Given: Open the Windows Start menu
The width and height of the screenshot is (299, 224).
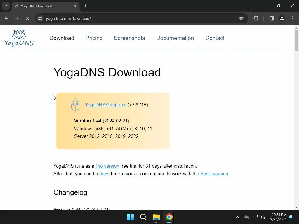Looking at the screenshot, I should (131, 217).
